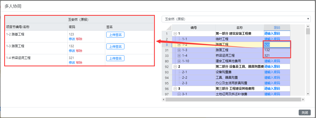The image size is (316, 118).
Task: Select the password field containing 123
Action: 277,45
